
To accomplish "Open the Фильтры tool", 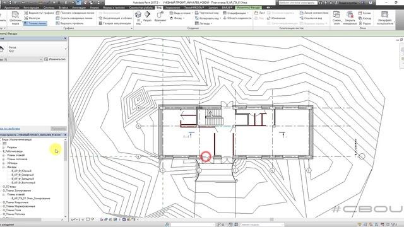I will tap(32, 18).
